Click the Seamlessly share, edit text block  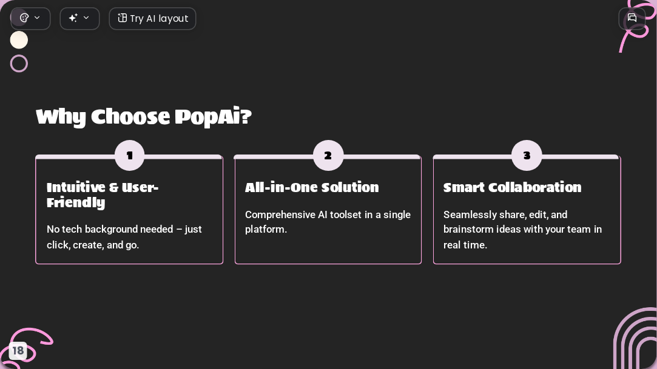pos(522,229)
